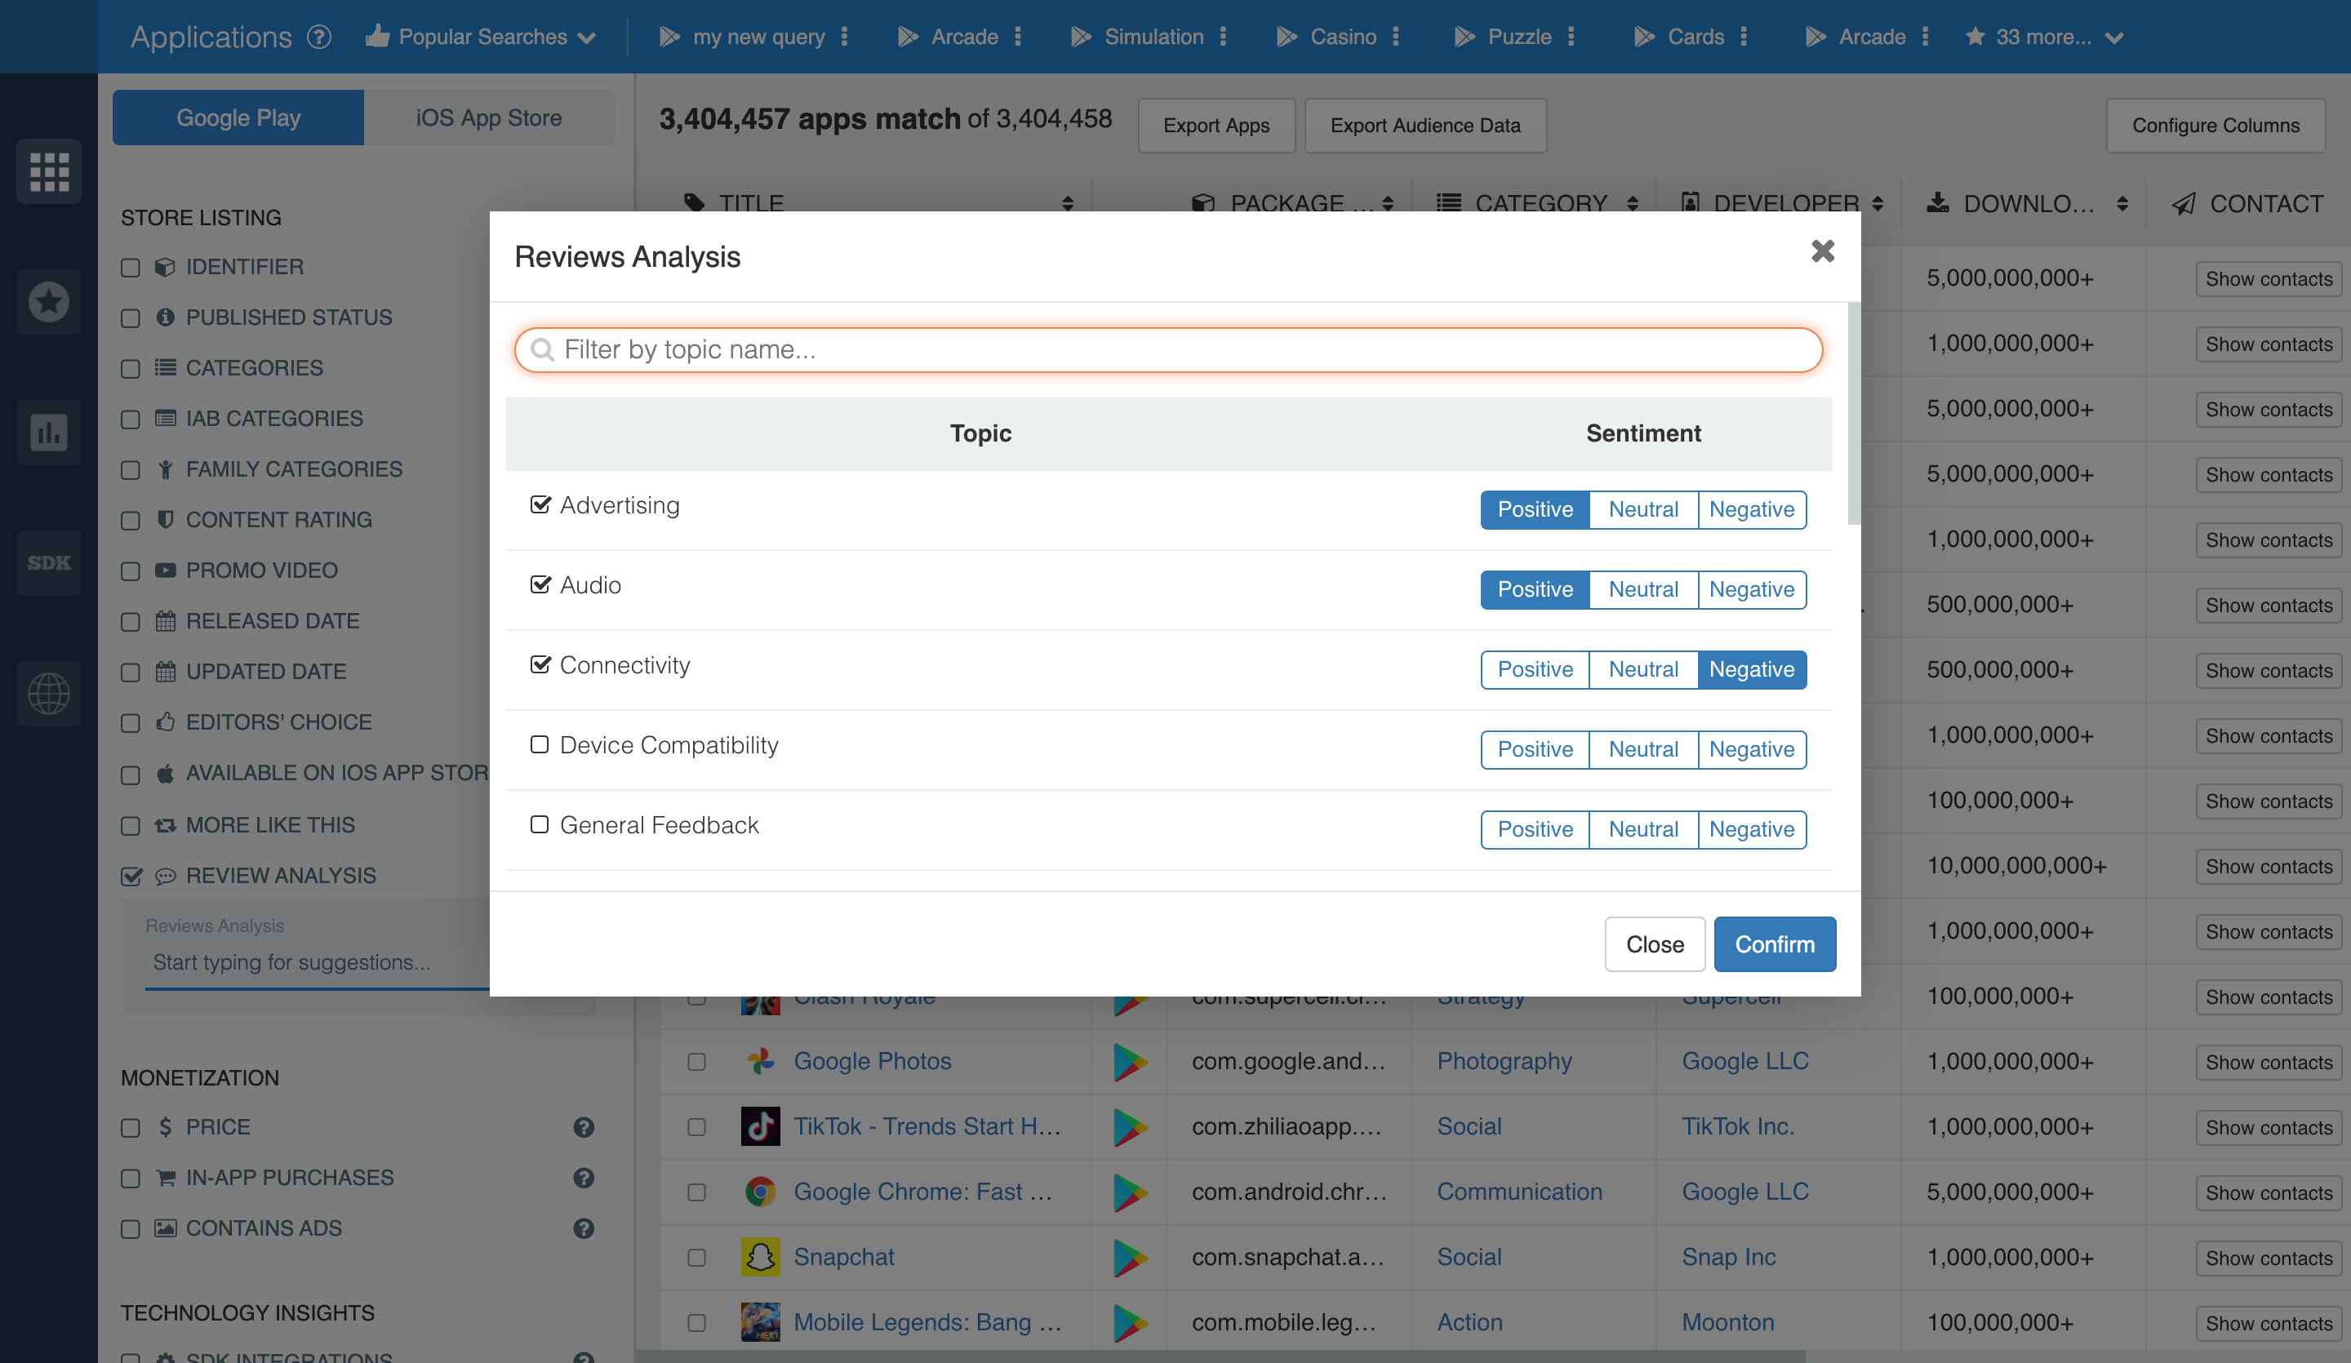Screen dimensions: 2351x1363
Task: Click the help icon next to PRICE
Action: (583, 1127)
